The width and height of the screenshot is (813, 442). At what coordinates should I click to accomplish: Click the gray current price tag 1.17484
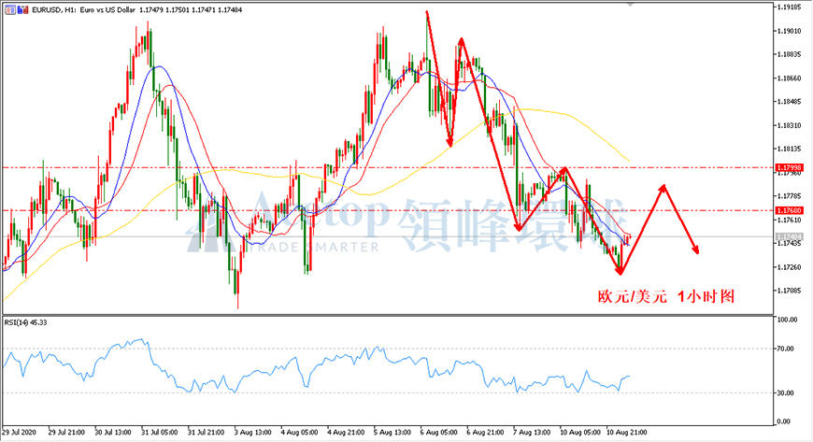point(789,237)
